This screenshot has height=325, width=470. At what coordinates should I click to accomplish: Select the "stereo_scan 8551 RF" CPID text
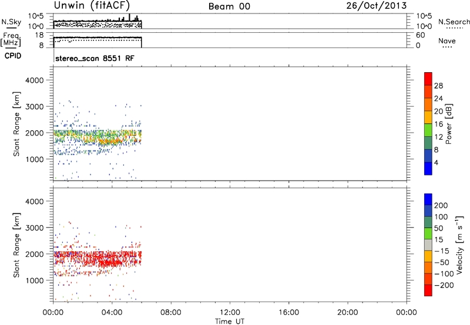point(95,58)
